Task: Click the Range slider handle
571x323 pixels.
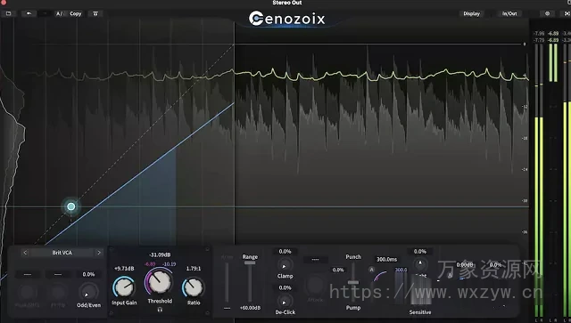Action: click(250, 262)
